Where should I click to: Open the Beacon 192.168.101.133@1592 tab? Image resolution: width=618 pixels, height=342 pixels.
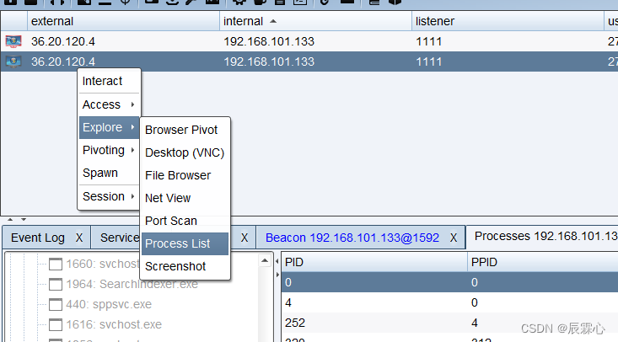[352, 238]
